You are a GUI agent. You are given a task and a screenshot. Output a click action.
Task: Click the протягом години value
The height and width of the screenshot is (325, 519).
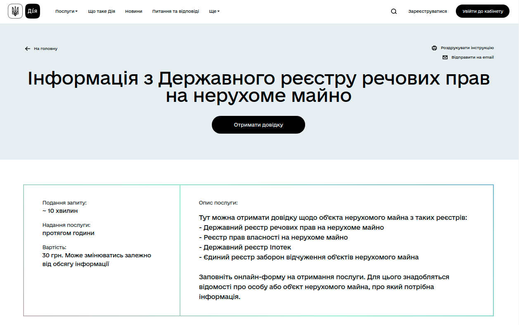click(x=69, y=233)
